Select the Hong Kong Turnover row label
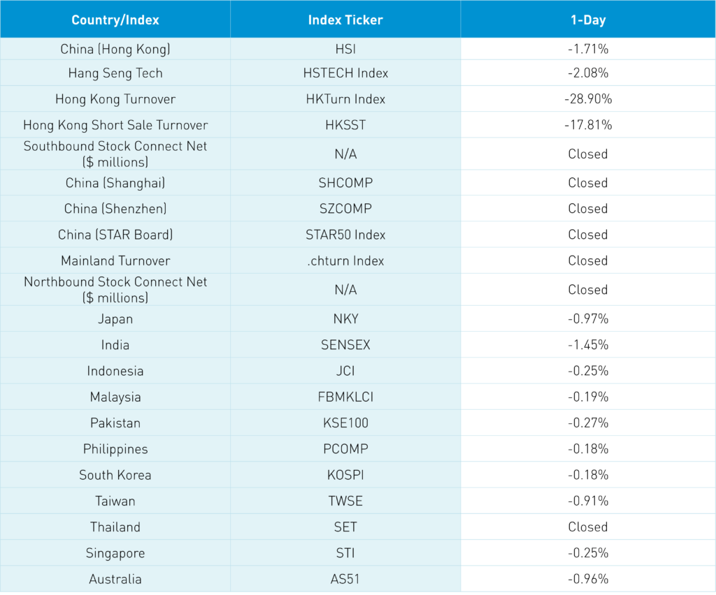 [115, 99]
